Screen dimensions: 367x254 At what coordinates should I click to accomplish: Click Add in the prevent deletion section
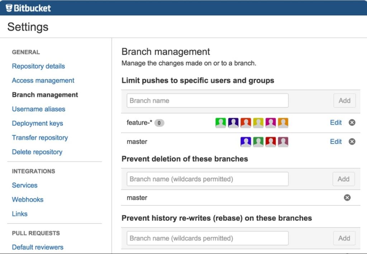coord(344,179)
